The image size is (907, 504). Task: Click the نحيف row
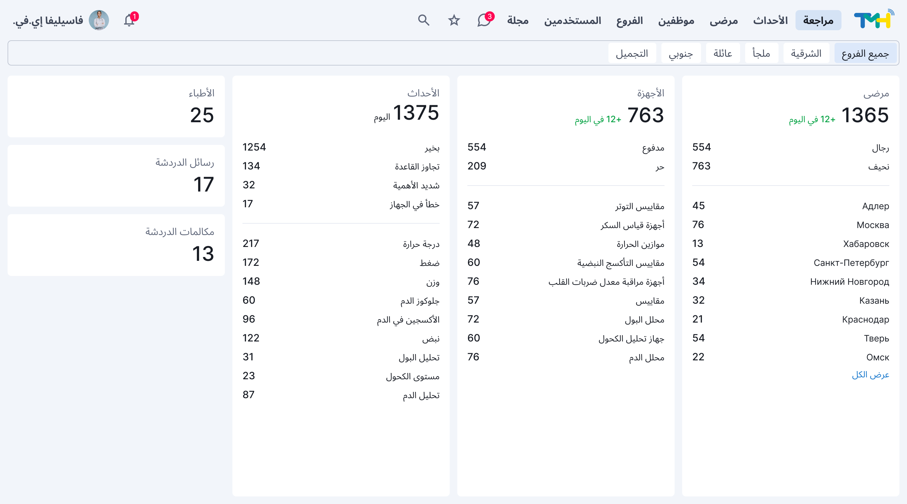790,166
